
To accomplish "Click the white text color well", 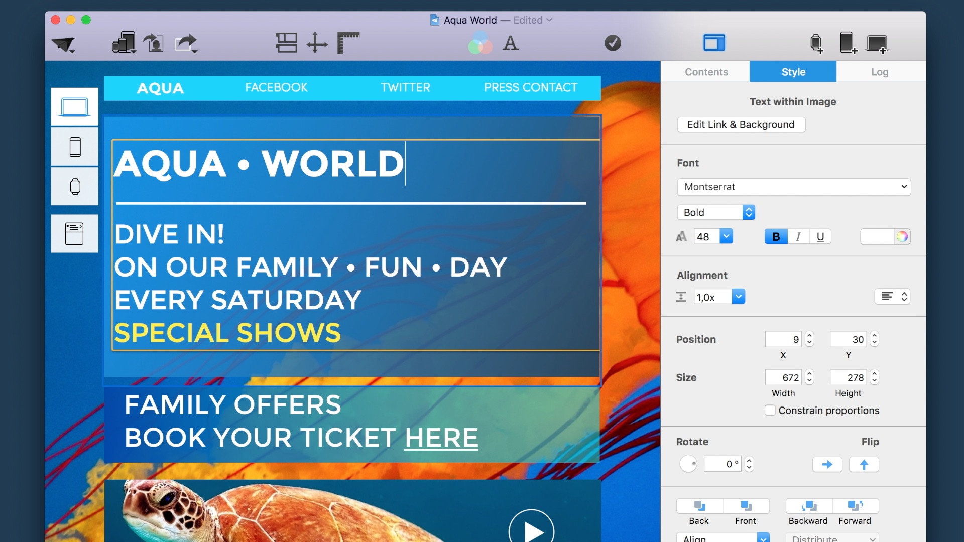I will [877, 237].
